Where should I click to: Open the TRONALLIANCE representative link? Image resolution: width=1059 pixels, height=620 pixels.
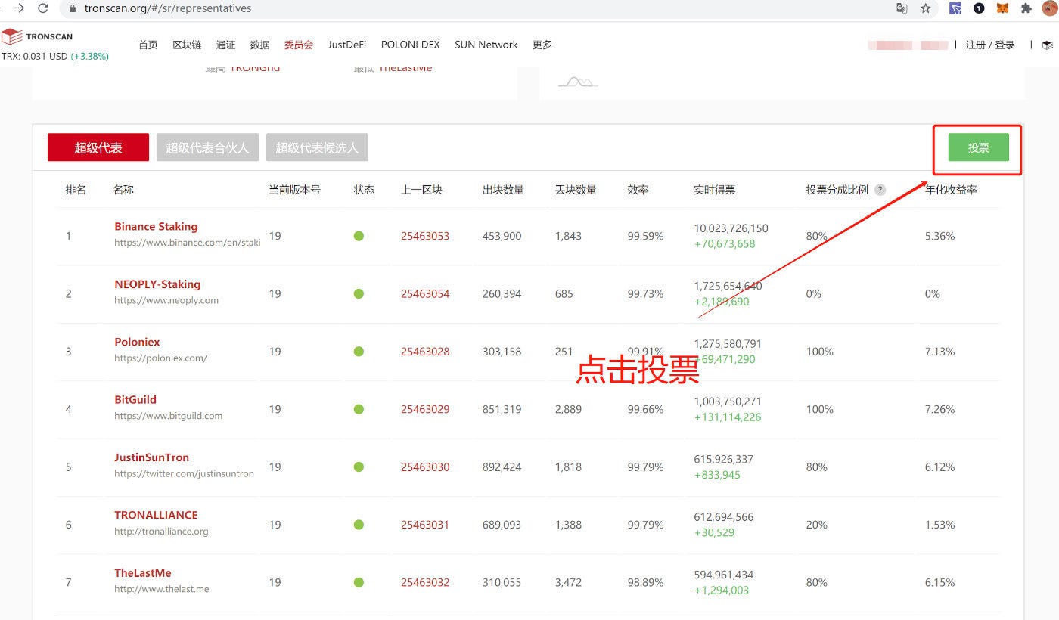pyautogui.click(x=156, y=515)
